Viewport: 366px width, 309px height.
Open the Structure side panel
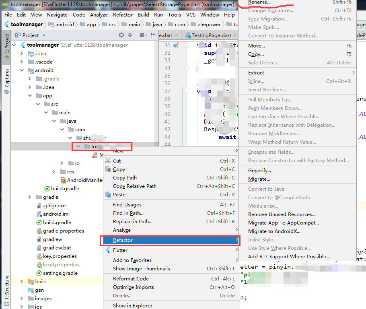(7, 290)
